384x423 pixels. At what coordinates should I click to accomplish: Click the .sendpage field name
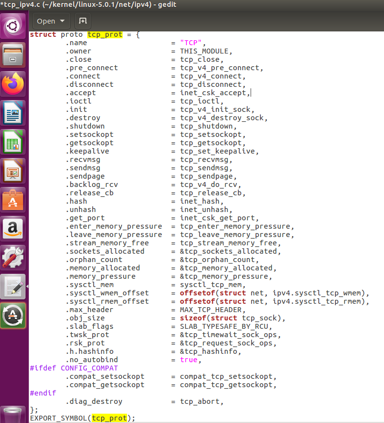click(85, 177)
